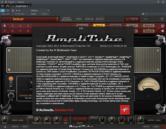The image size is (166, 129).
Task: Click the Compare button
Action: click(19, 14)
